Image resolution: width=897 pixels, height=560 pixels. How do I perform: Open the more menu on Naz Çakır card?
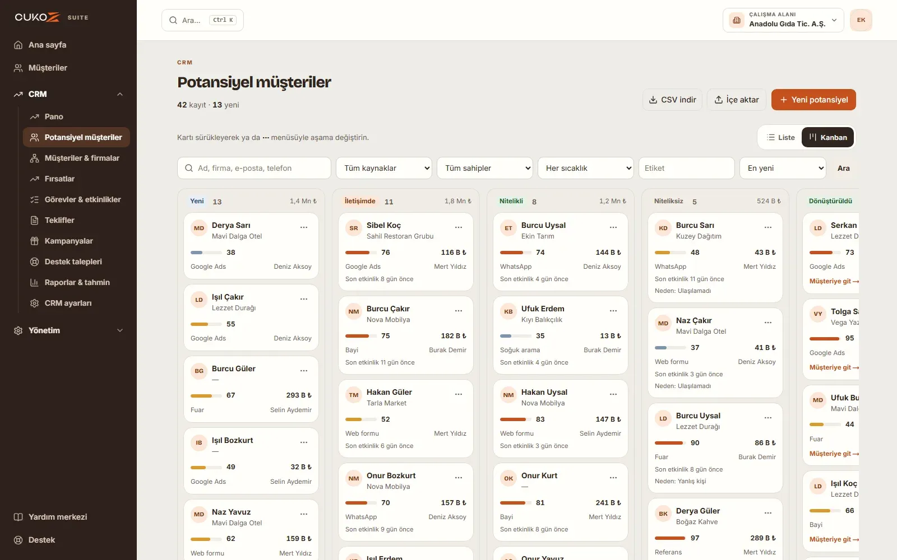pyautogui.click(x=768, y=323)
